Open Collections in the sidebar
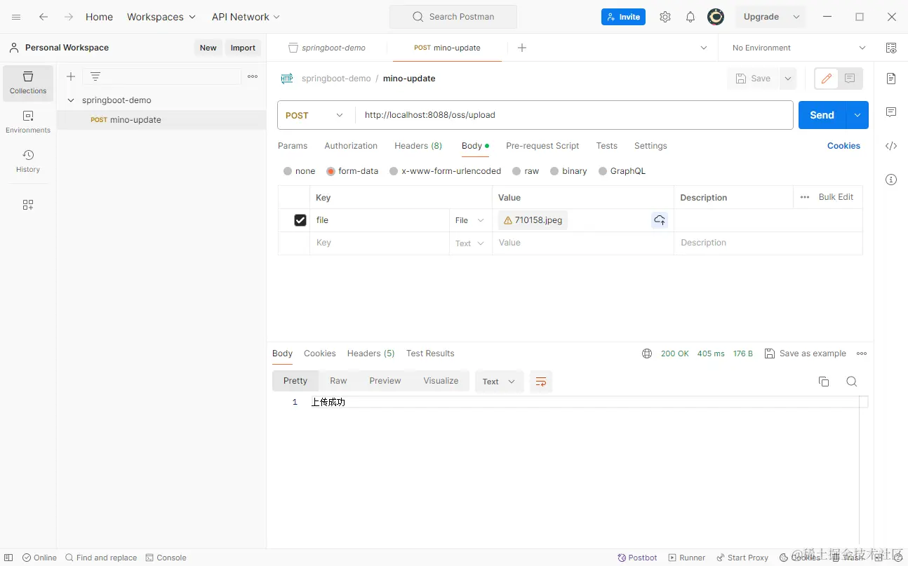 28,83
